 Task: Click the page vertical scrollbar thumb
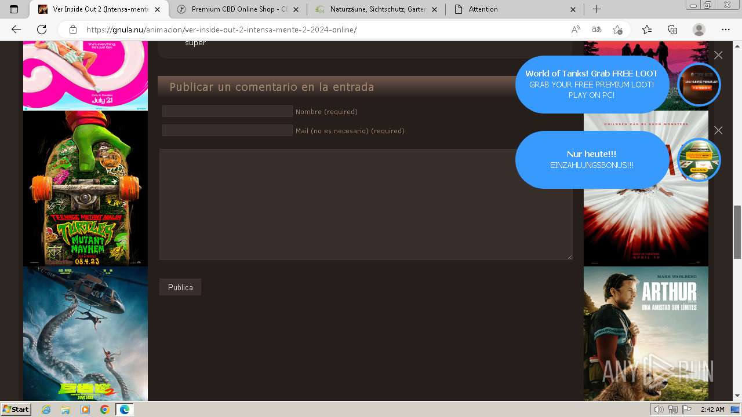(737, 232)
